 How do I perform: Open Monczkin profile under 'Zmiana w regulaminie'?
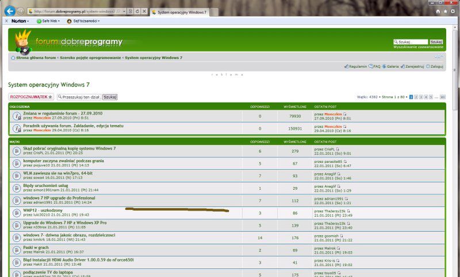pos(42,118)
